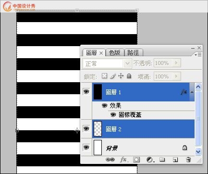The image size is (208, 174).
Task: Click the 圖層 2 transparent thumbnail
Action: click(x=98, y=129)
